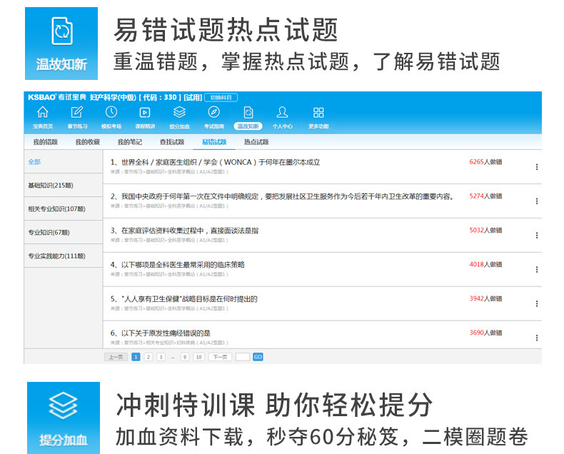The height and width of the screenshot is (454, 564).
Task: Click the GO page jump button
Action: (258, 357)
